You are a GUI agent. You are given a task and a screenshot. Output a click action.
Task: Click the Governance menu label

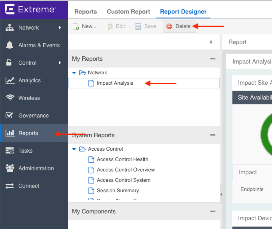pos(34,115)
